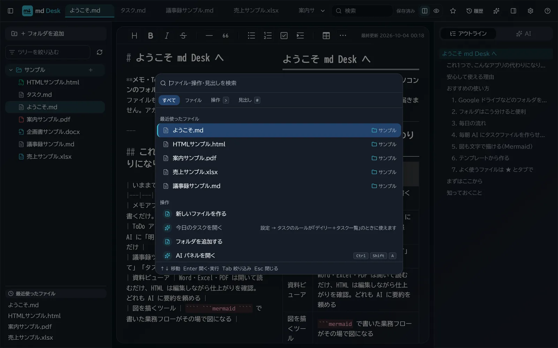Refresh the folder tree
The width and height of the screenshot is (558, 348).
[99, 52]
